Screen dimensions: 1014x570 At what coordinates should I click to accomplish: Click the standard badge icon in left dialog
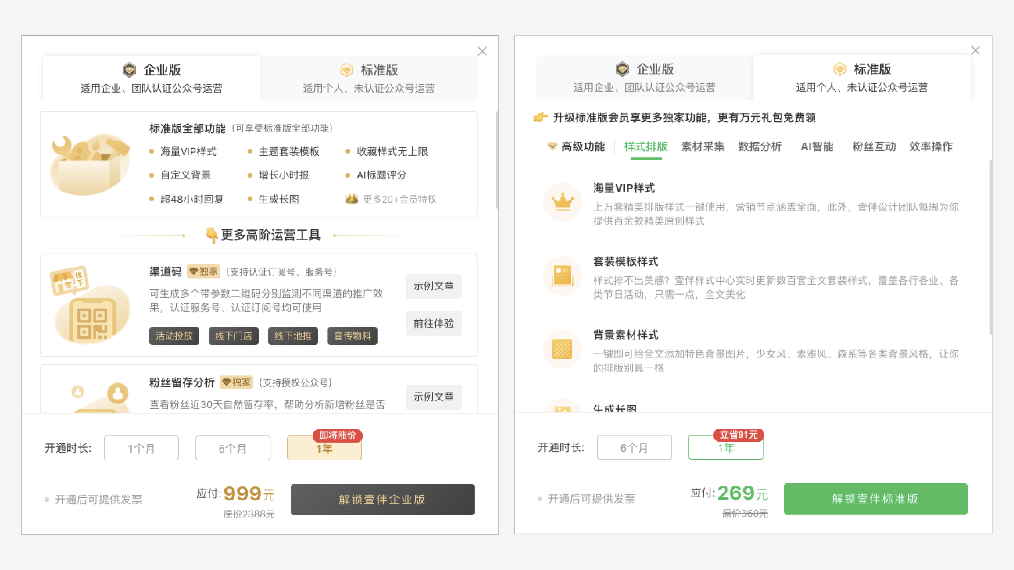click(x=346, y=70)
